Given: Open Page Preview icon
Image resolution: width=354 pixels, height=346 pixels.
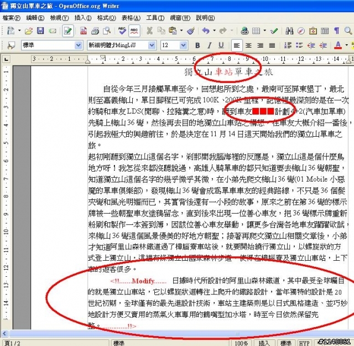Looking at the screenshot, I should (x=107, y=30).
